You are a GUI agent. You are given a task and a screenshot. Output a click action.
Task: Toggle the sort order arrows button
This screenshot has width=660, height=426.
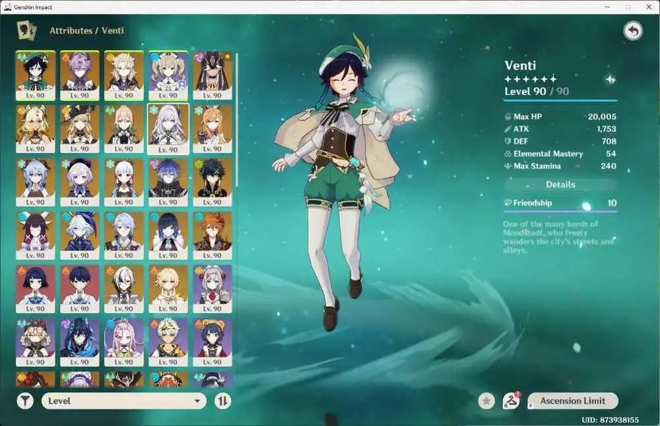point(222,401)
